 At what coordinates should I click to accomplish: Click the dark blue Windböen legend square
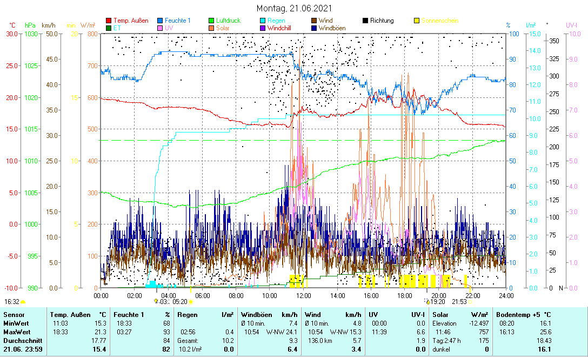[x=314, y=28]
